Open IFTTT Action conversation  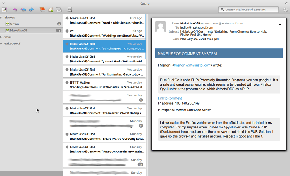click(105, 85)
